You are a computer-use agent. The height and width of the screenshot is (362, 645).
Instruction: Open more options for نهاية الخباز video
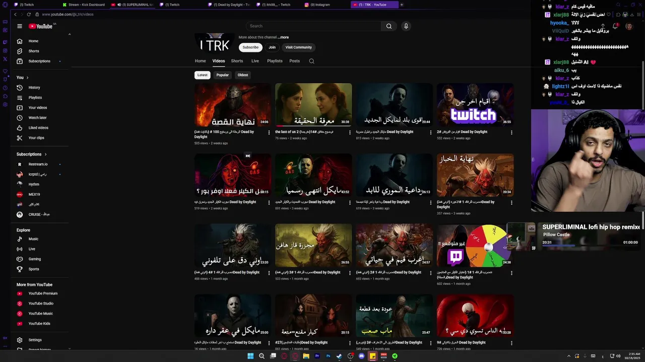pos(511,203)
